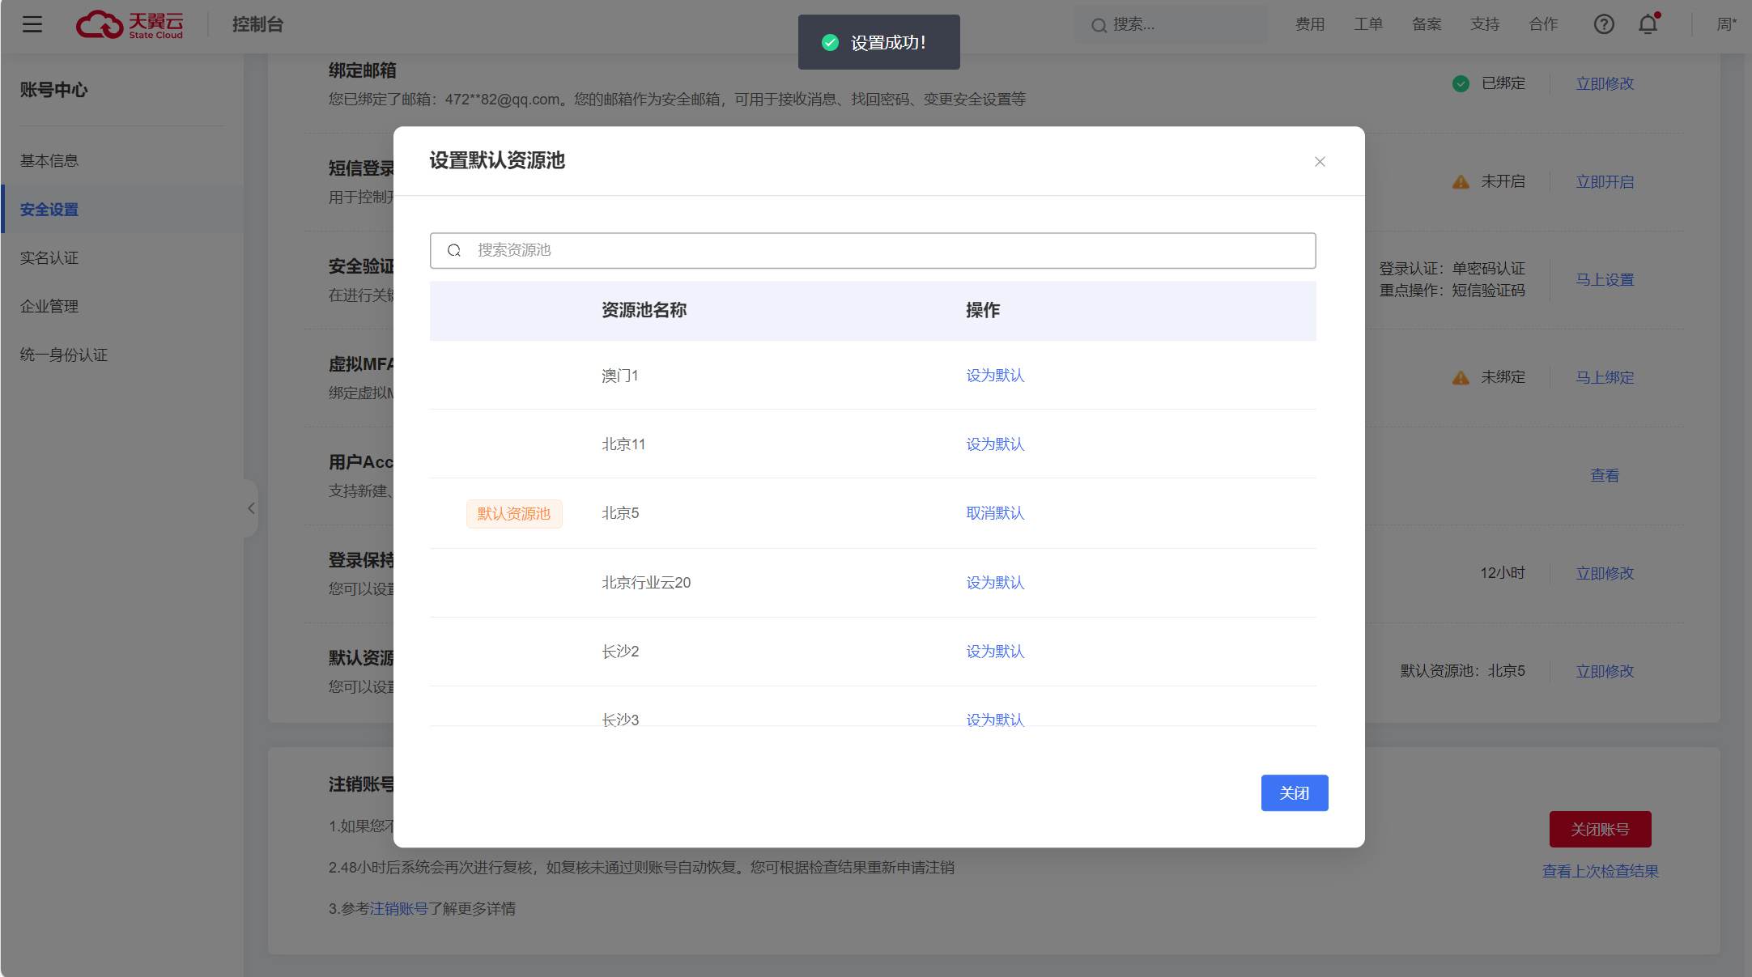Click the magnifier icon in the top search
The width and height of the screenshot is (1752, 977).
point(1099,25)
